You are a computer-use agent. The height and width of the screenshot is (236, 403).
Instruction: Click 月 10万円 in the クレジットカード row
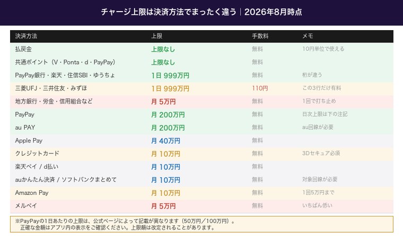pos(165,154)
